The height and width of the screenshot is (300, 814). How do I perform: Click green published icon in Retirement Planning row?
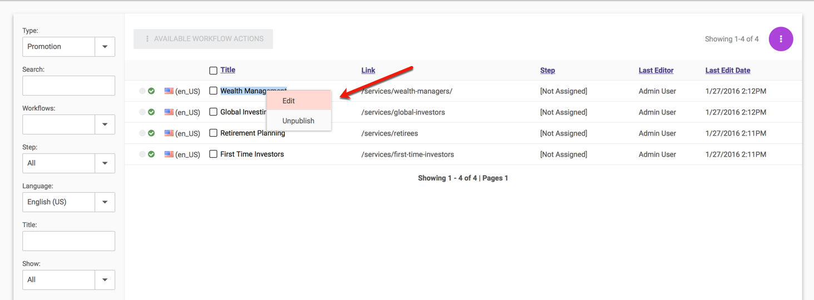pos(151,133)
